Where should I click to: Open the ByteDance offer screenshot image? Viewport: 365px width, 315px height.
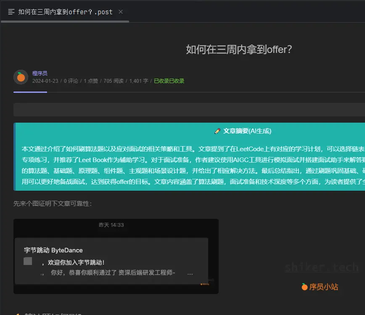coord(116,256)
